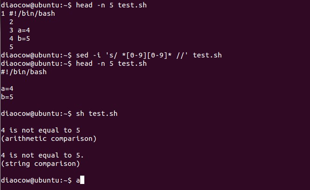Click the line containing only number 2
310x190 pixels.
pyautogui.click(x=11, y=22)
